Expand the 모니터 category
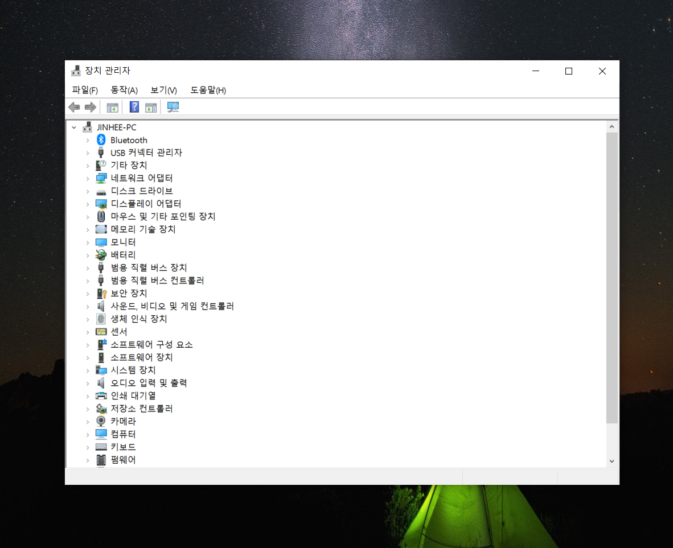Viewport: 673px width, 548px height. point(88,242)
